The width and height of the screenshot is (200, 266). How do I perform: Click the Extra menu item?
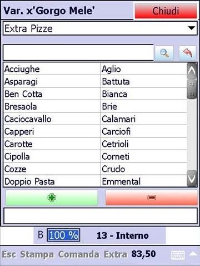[116, 254]
